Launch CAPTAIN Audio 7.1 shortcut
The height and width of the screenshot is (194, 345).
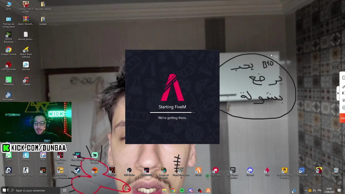click(9, 67)
